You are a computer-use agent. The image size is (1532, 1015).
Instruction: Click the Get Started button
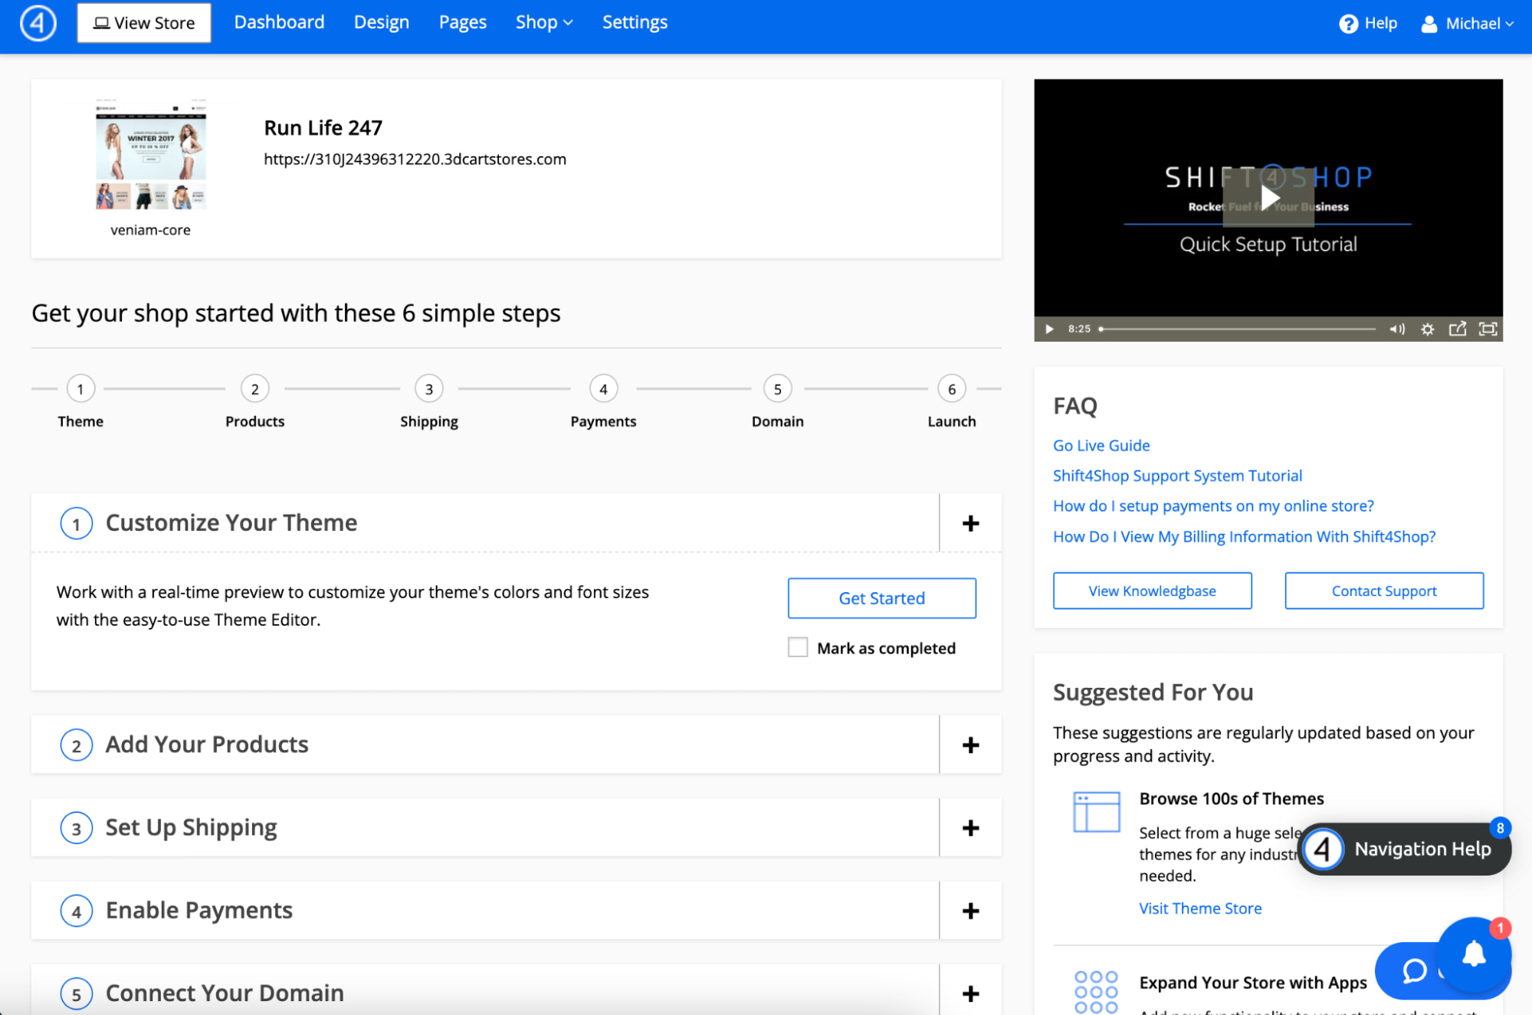pos(881,598)
